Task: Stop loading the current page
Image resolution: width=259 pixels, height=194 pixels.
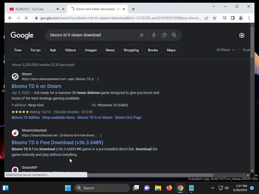Action: pos(26,18)
